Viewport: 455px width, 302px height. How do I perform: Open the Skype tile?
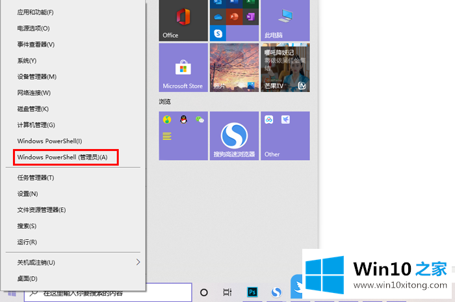[218, 33]
